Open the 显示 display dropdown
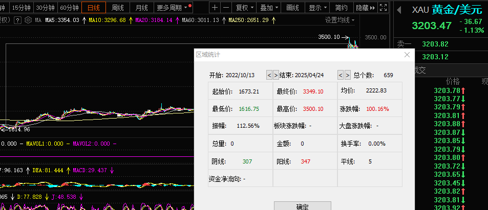This screenshot has height=210, width=488. [317, 8]
